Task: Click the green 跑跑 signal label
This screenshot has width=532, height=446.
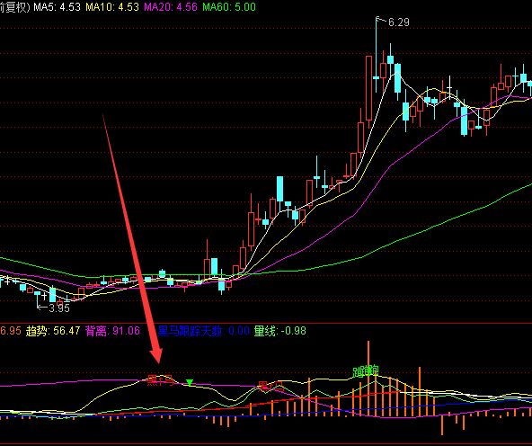Action: [x=366, y=371]
